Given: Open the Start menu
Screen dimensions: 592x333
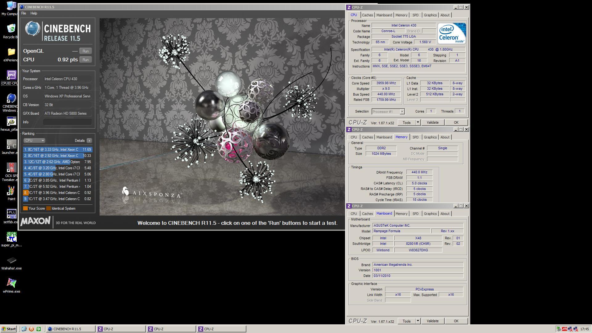Looking at the screenshot, I should click(9, 329).
